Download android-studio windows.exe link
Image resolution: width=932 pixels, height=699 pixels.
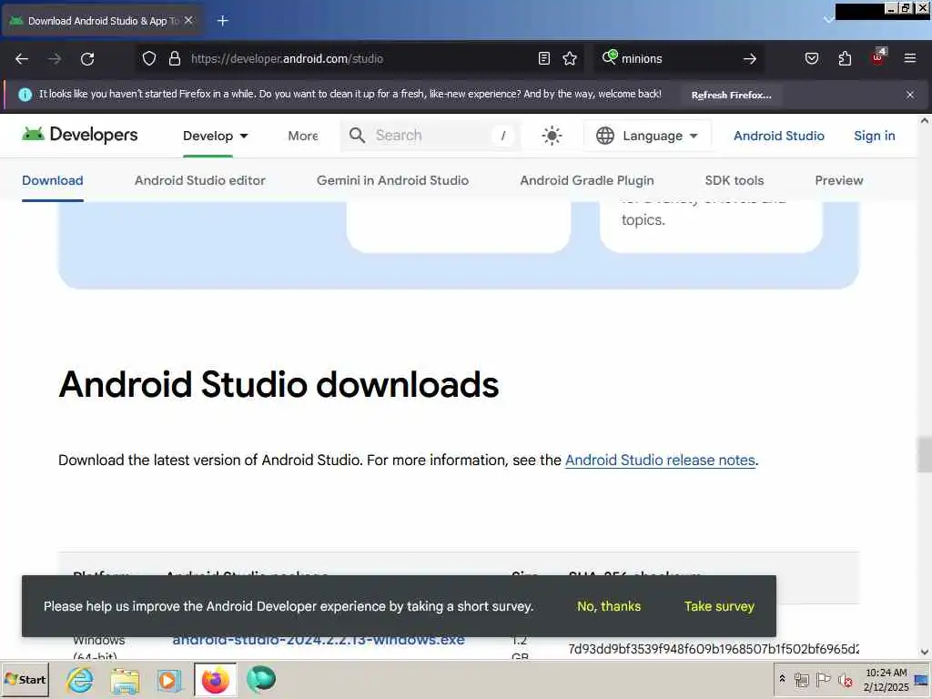click(x=319, y=641)
